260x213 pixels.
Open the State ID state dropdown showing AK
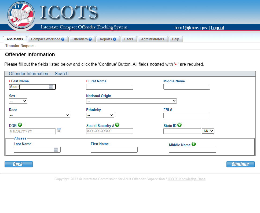208,131
